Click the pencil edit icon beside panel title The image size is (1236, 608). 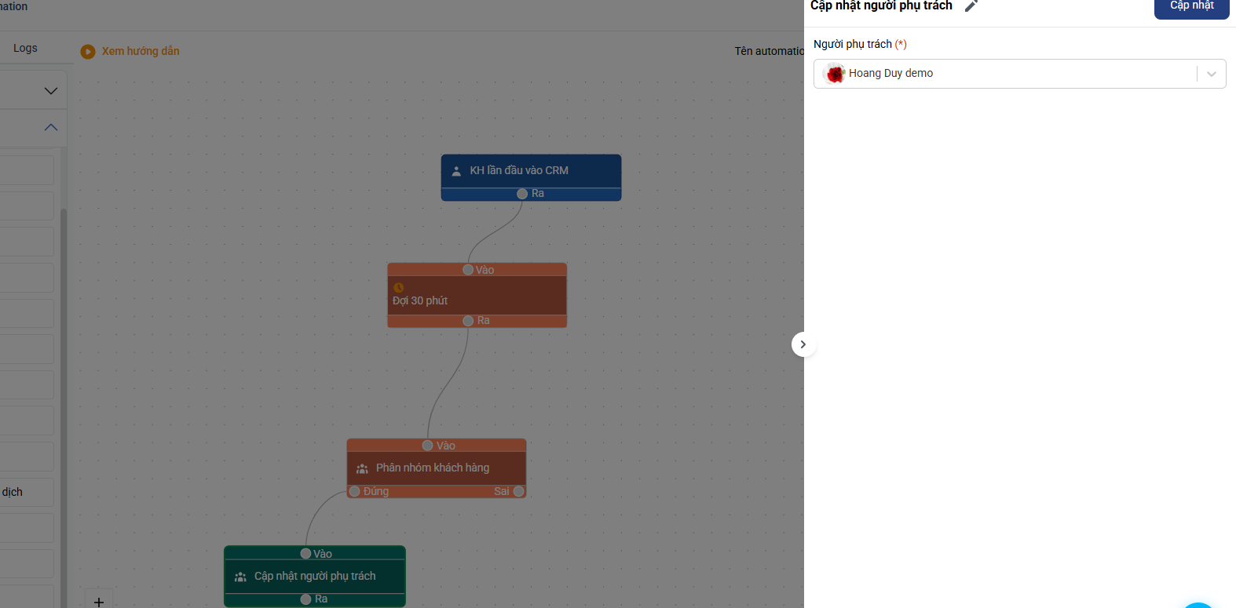[971, 6]
